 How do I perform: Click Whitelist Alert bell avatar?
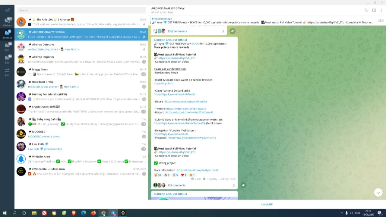[21, 159]
